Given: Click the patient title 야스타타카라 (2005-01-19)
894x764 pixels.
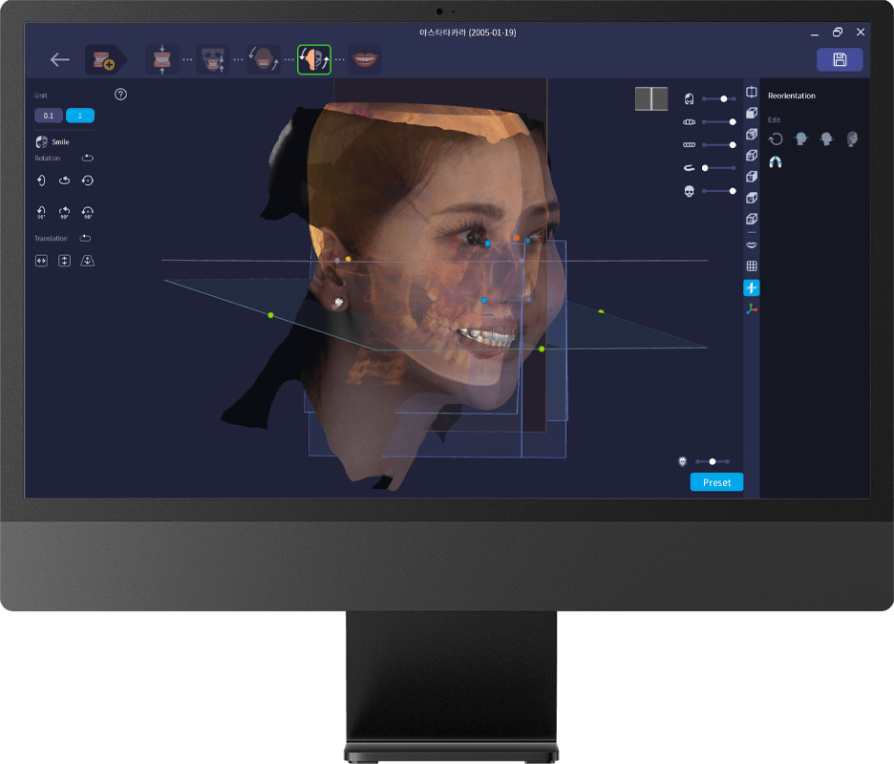Looking at the screenshot, I should 467,32.
